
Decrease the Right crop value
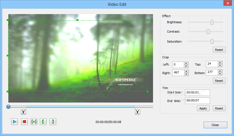click(186, 74)
